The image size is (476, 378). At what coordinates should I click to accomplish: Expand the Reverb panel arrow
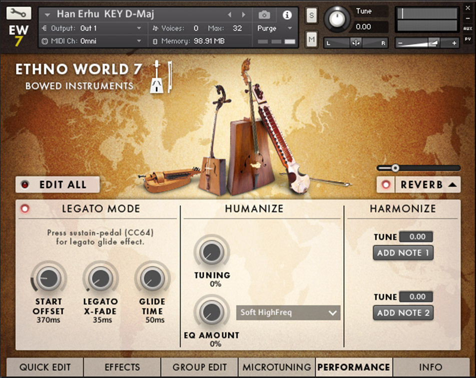452,184
